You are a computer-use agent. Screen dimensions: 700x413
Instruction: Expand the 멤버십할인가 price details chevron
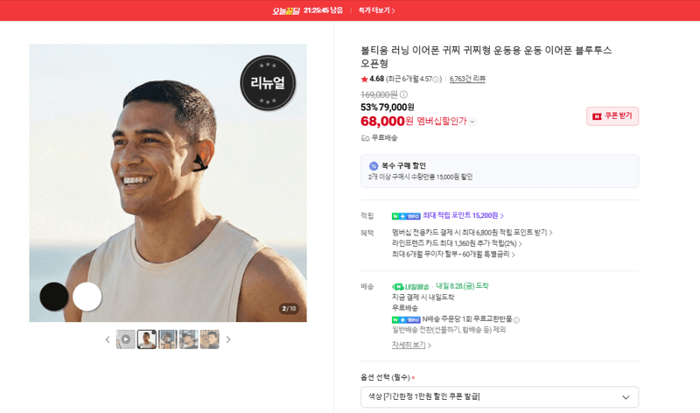coord(472,122)
